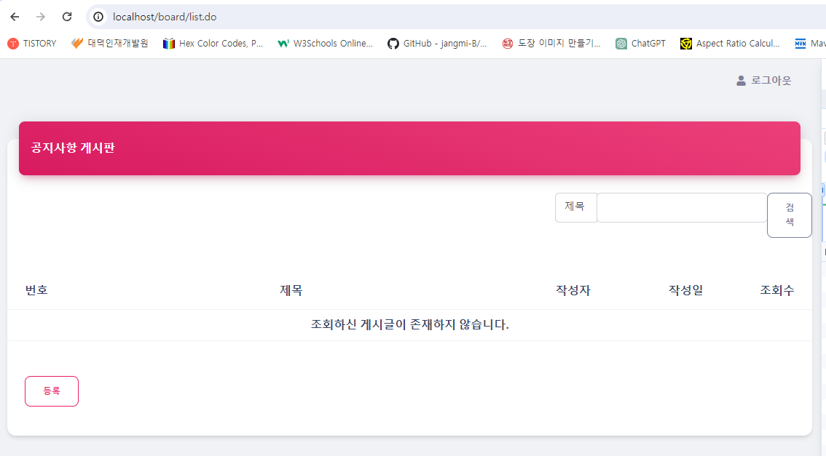Click the 작성자 column header
The width and height of the screenshot is (826, 456).
tap(573, 290)
